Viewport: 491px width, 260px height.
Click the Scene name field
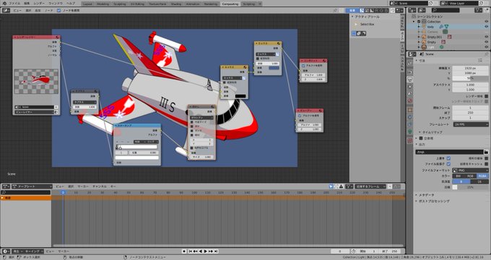pyautogui.click(x=413, y=3)
